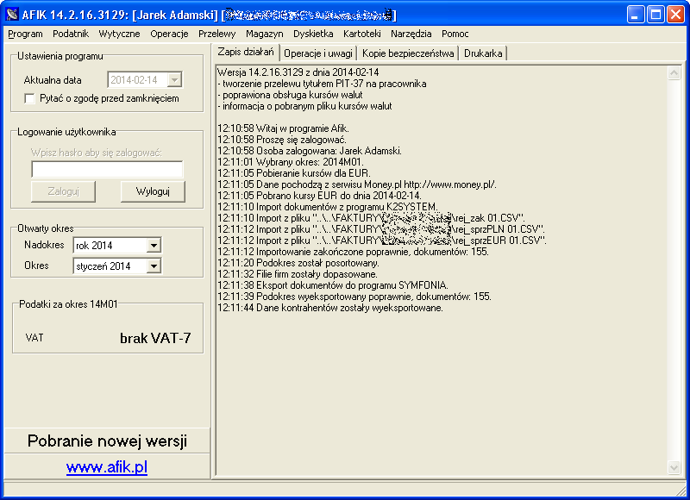Image resolution: width=690 pixels, height=500 pixels.
Task: Expand the Nadokres 'rok 2014' dropdown
Action: pyautogui.click(x=154, y=246)
